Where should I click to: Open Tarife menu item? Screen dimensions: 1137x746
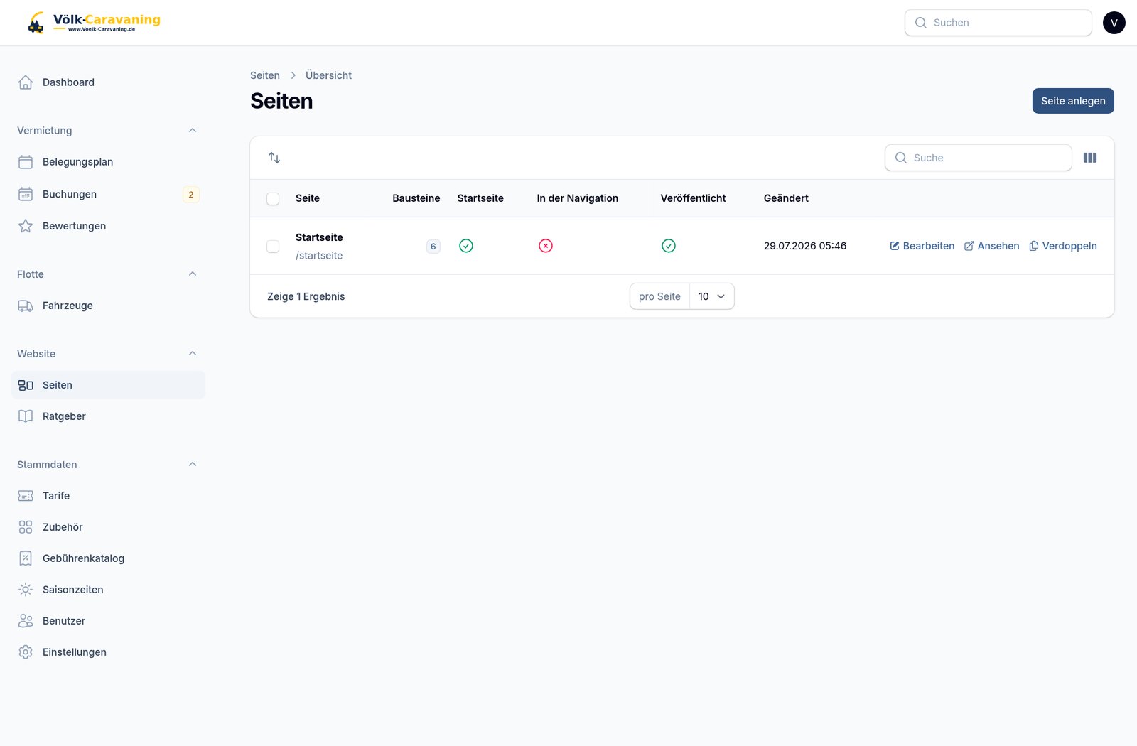pos(108,496)
